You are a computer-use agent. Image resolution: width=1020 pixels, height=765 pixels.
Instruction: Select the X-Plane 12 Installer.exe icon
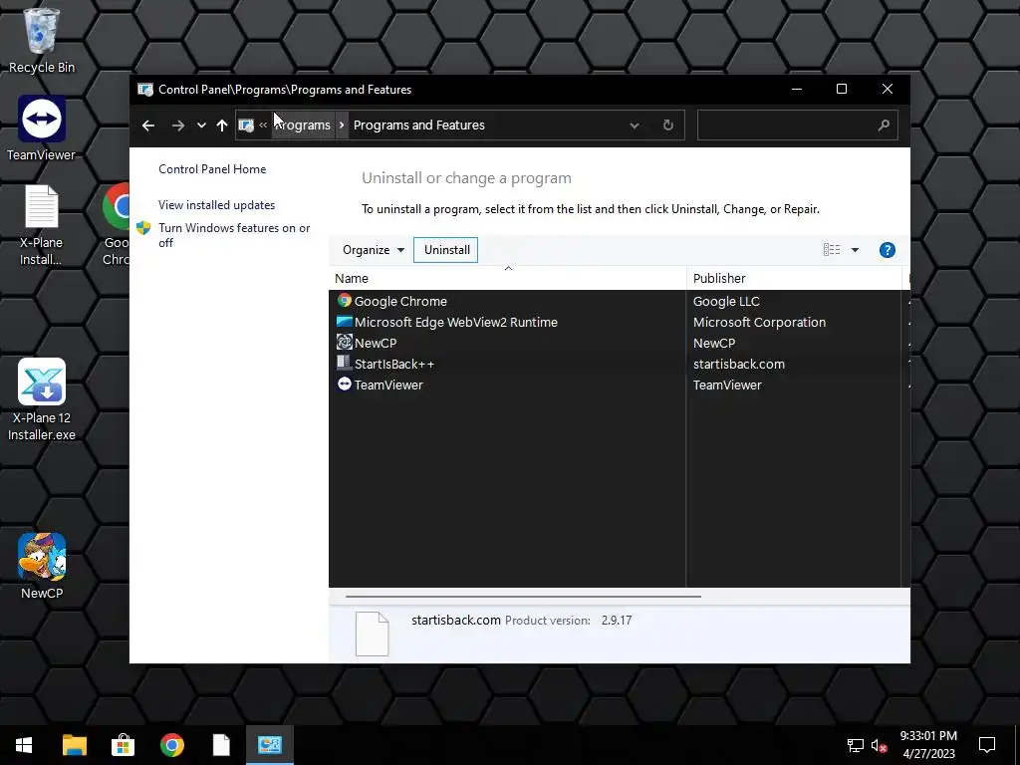(x=41, y=400)
